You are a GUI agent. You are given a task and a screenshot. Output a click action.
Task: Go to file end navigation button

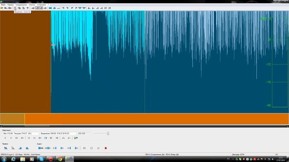click(x=34, y=138)
